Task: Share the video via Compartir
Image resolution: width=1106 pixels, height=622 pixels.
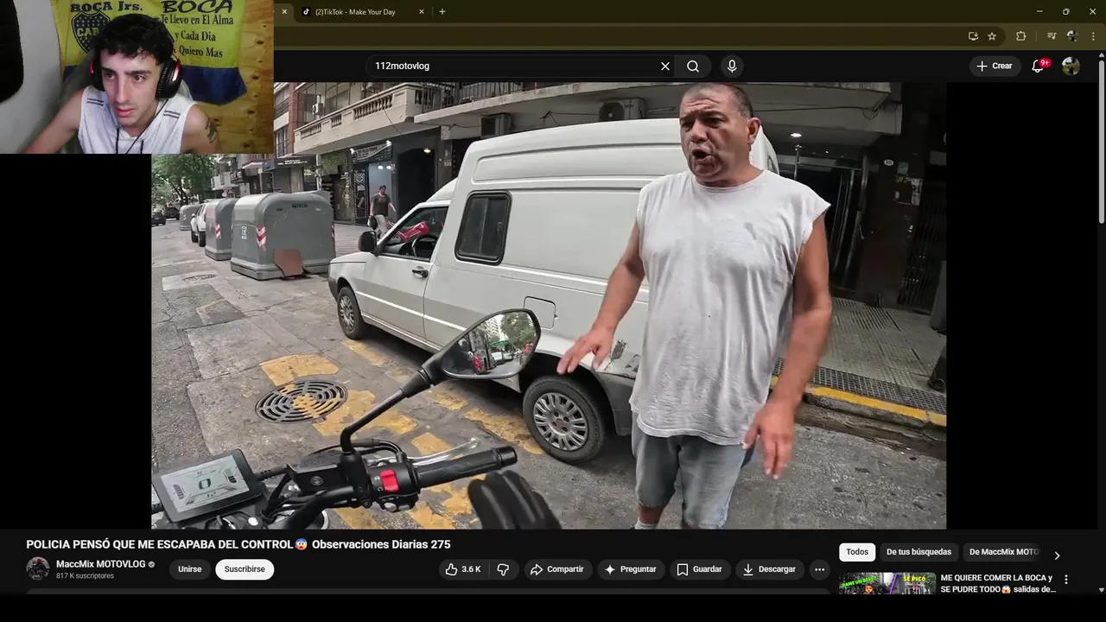Action: pyautogui.click(x=557, y=569)
